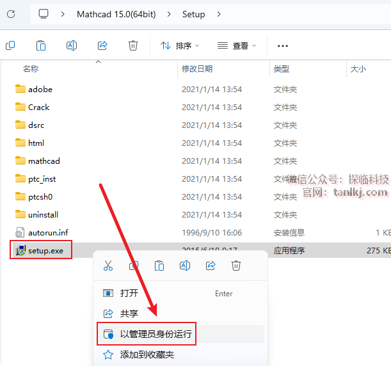
Task: Click the context menu Share icon
Action: click(211, 266)
